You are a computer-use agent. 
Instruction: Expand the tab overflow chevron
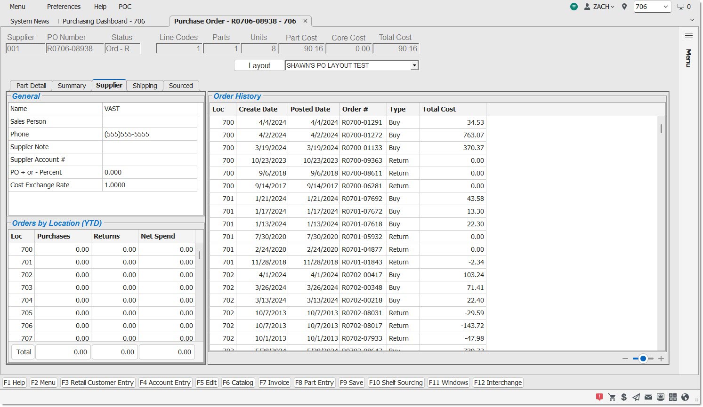[692, 20]
